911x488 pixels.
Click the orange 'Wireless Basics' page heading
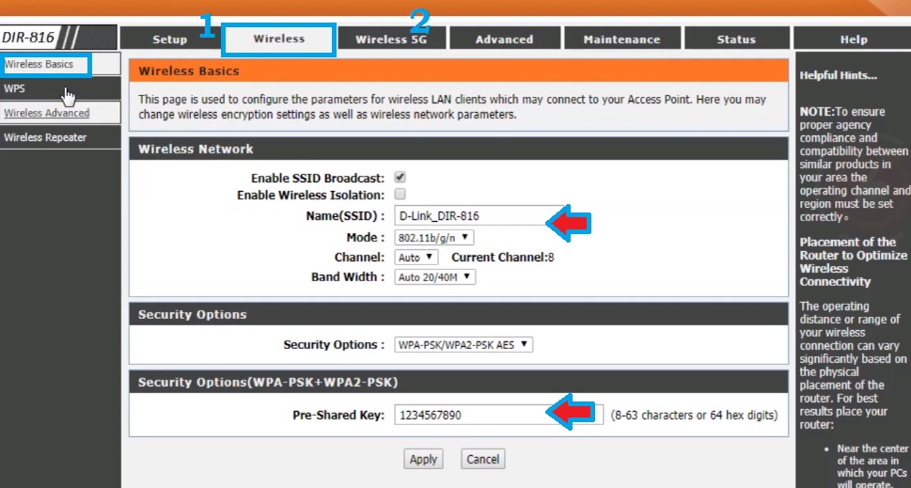189,71
